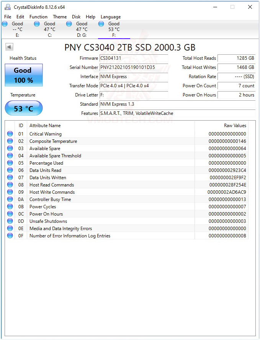
Task: Click the status orb for Power Cycles
Action: 10,206
